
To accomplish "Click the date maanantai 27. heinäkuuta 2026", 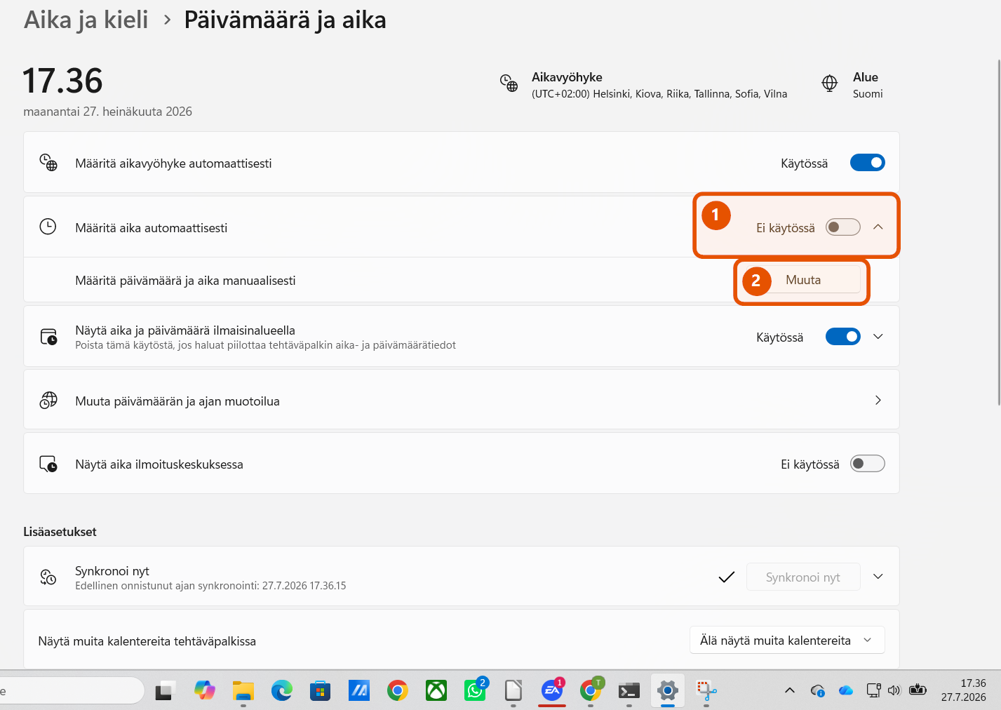I will coord(108,112).
